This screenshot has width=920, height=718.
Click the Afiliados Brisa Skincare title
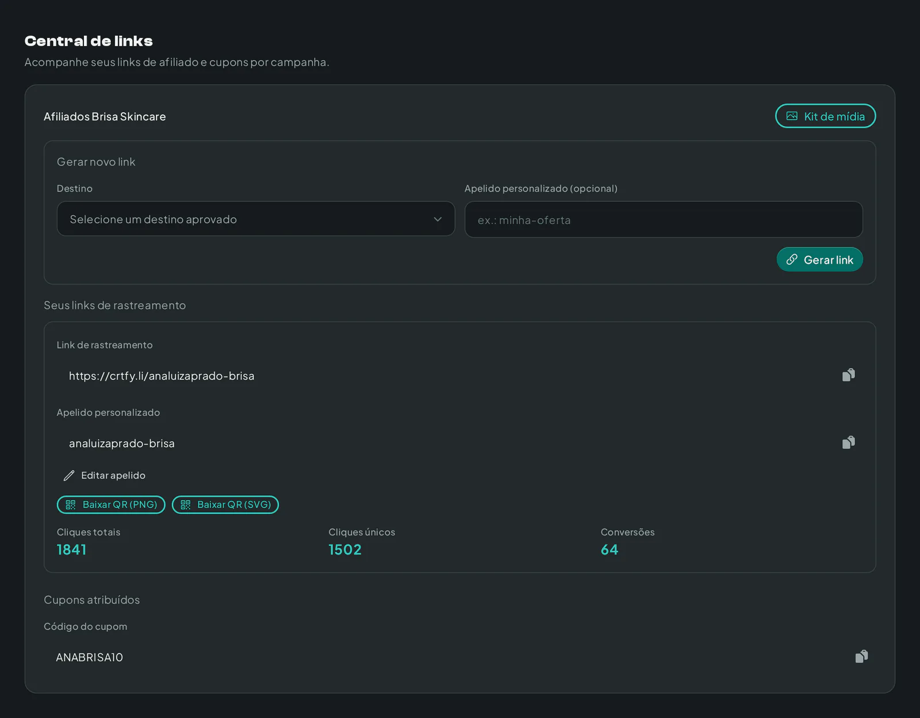[x=105, y=116]
